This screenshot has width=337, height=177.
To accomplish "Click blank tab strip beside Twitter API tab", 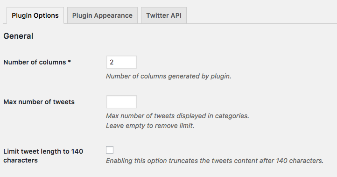I will click(262, 15).
